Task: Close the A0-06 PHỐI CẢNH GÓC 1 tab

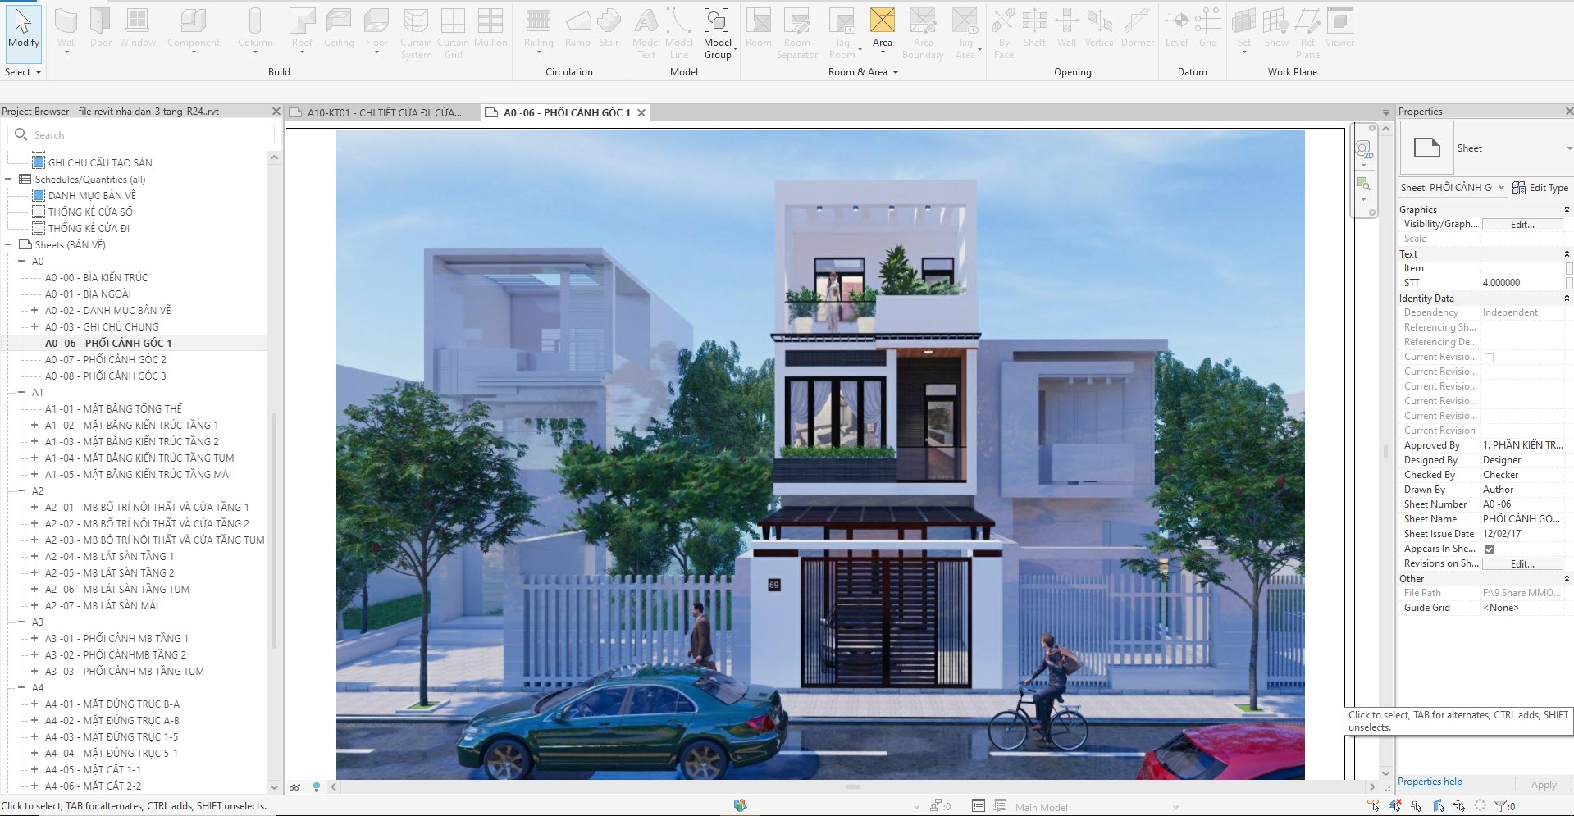Action: (x=641, y=112)
